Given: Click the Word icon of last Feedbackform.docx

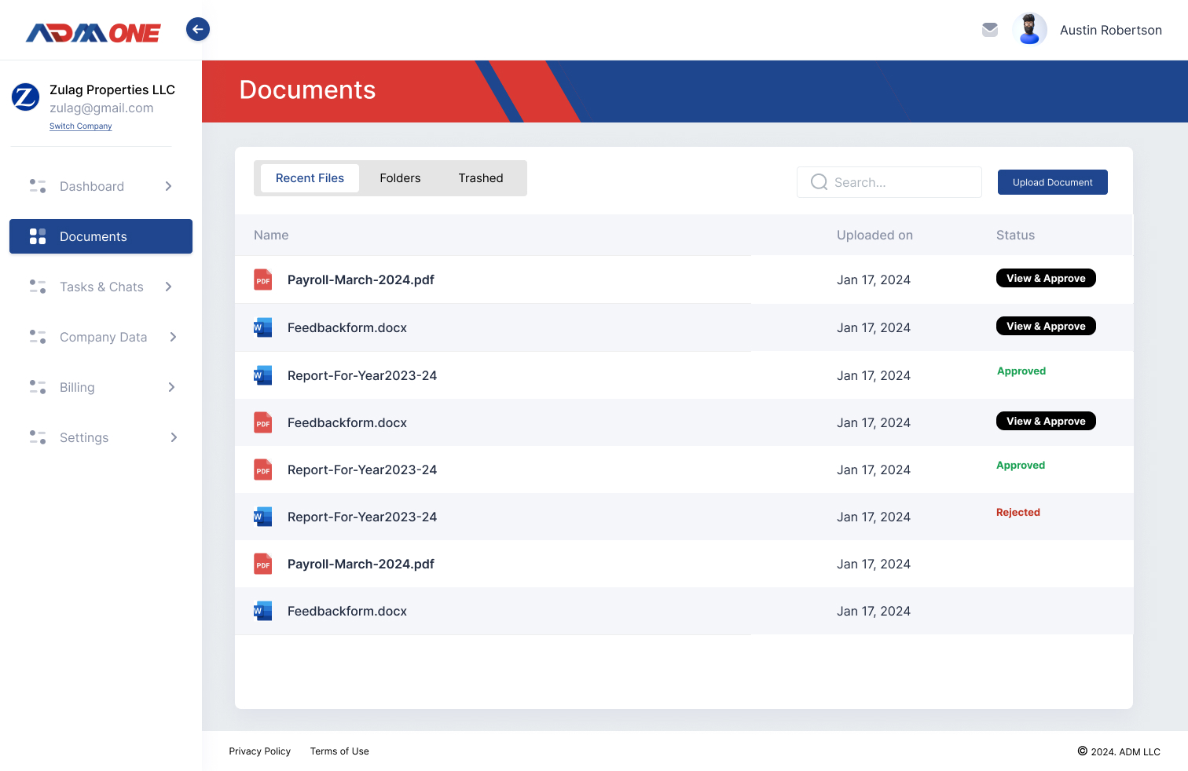Looking at the screenshot, I should pos(262,611).
